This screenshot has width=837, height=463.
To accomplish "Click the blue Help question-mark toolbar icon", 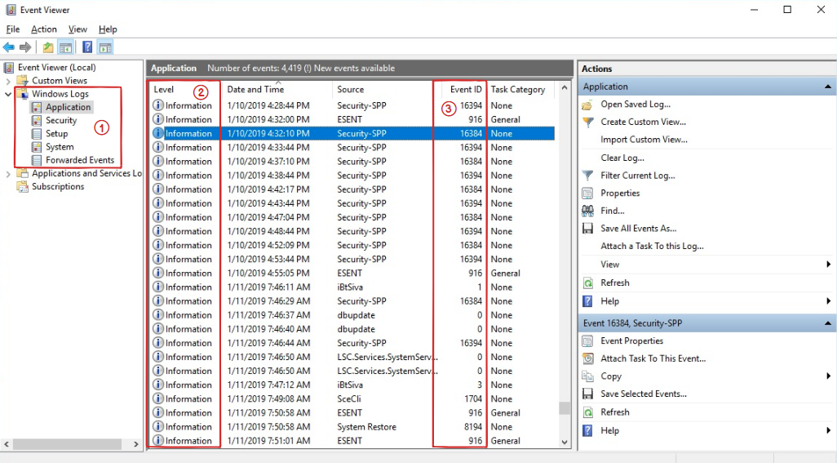I will (87, 47).
